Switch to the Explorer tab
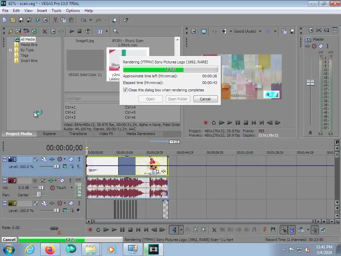The image size is (341, 256). point(50,134)
